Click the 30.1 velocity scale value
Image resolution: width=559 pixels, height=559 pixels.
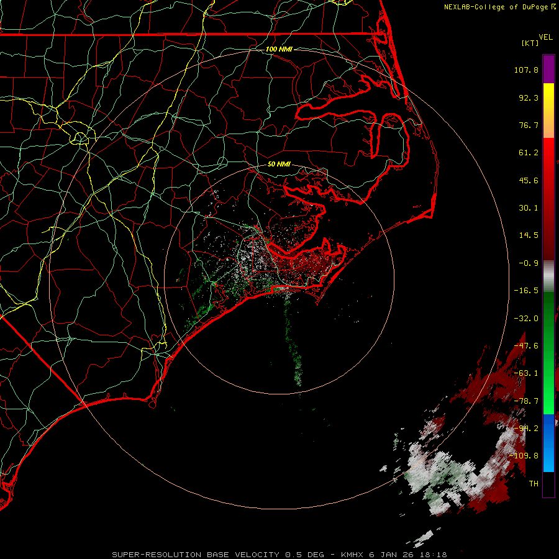[529, 208]
